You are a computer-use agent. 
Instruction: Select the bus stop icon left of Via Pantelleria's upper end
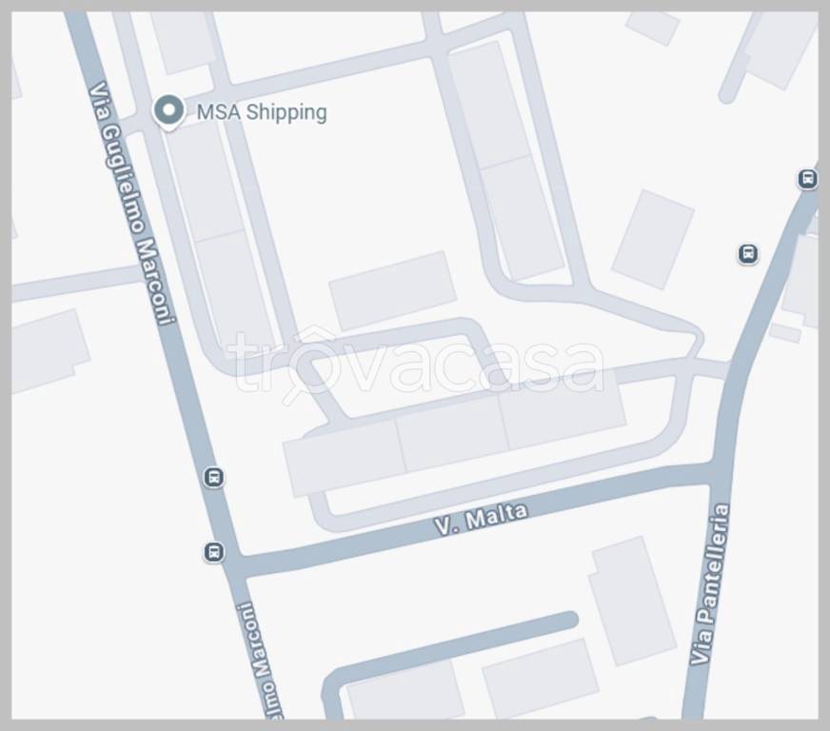pos(748,254)
